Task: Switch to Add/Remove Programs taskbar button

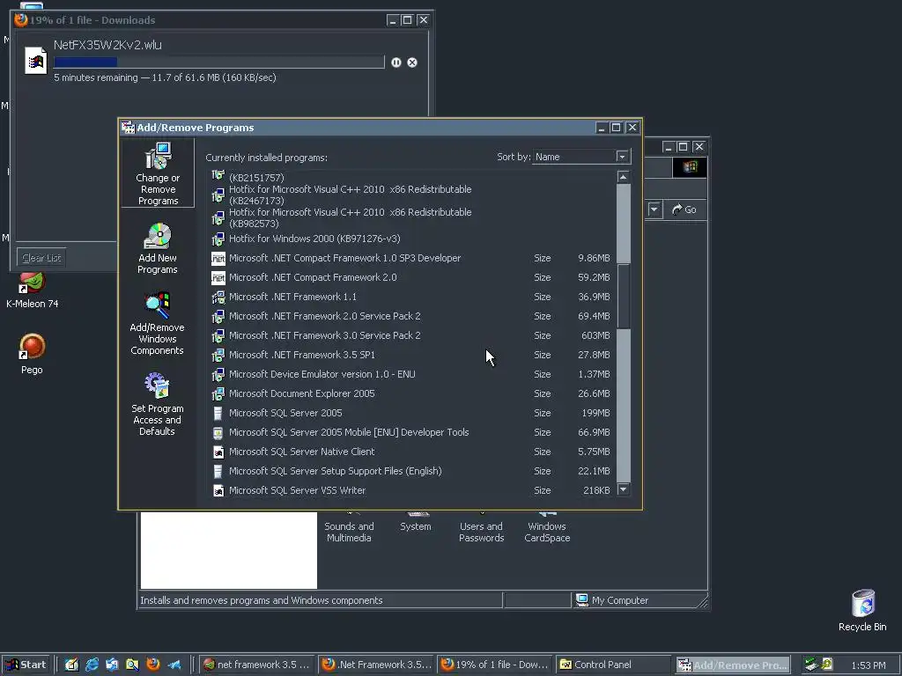Action: (733, 665)
